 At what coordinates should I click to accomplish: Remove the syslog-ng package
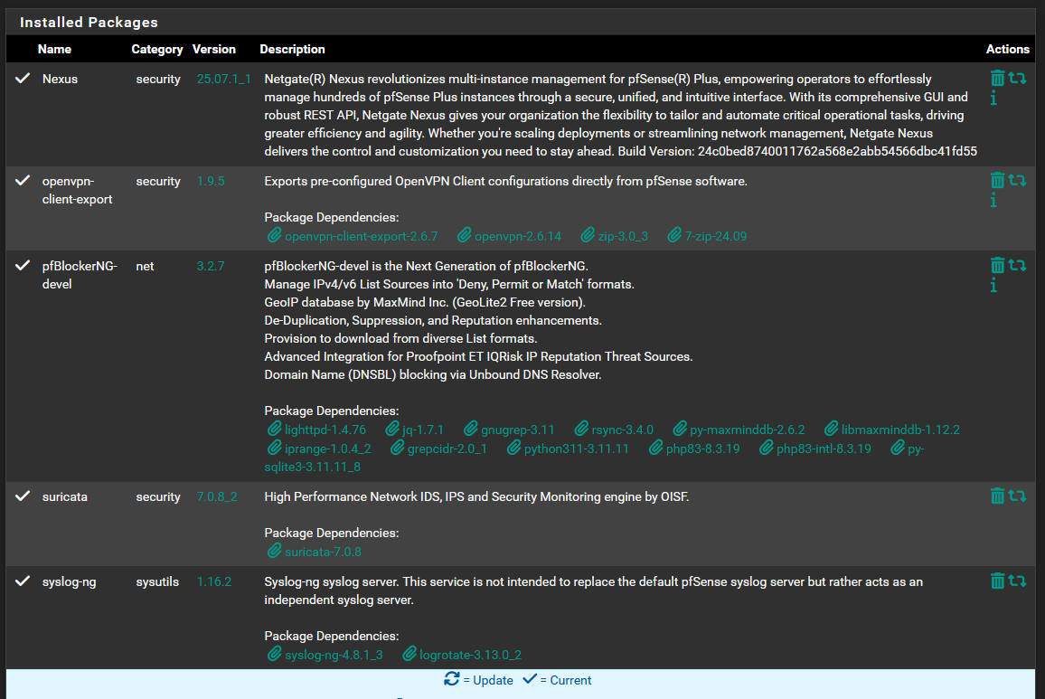(997, 581)
